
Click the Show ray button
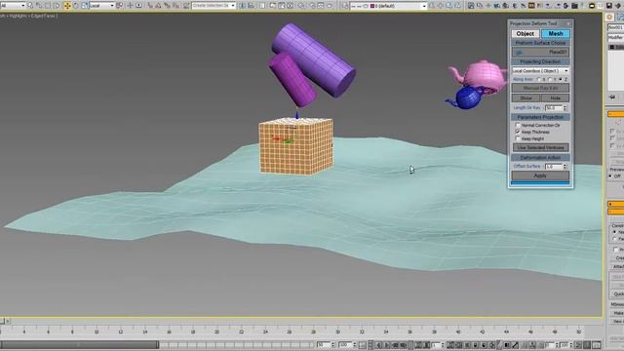[x=526, y=97]
